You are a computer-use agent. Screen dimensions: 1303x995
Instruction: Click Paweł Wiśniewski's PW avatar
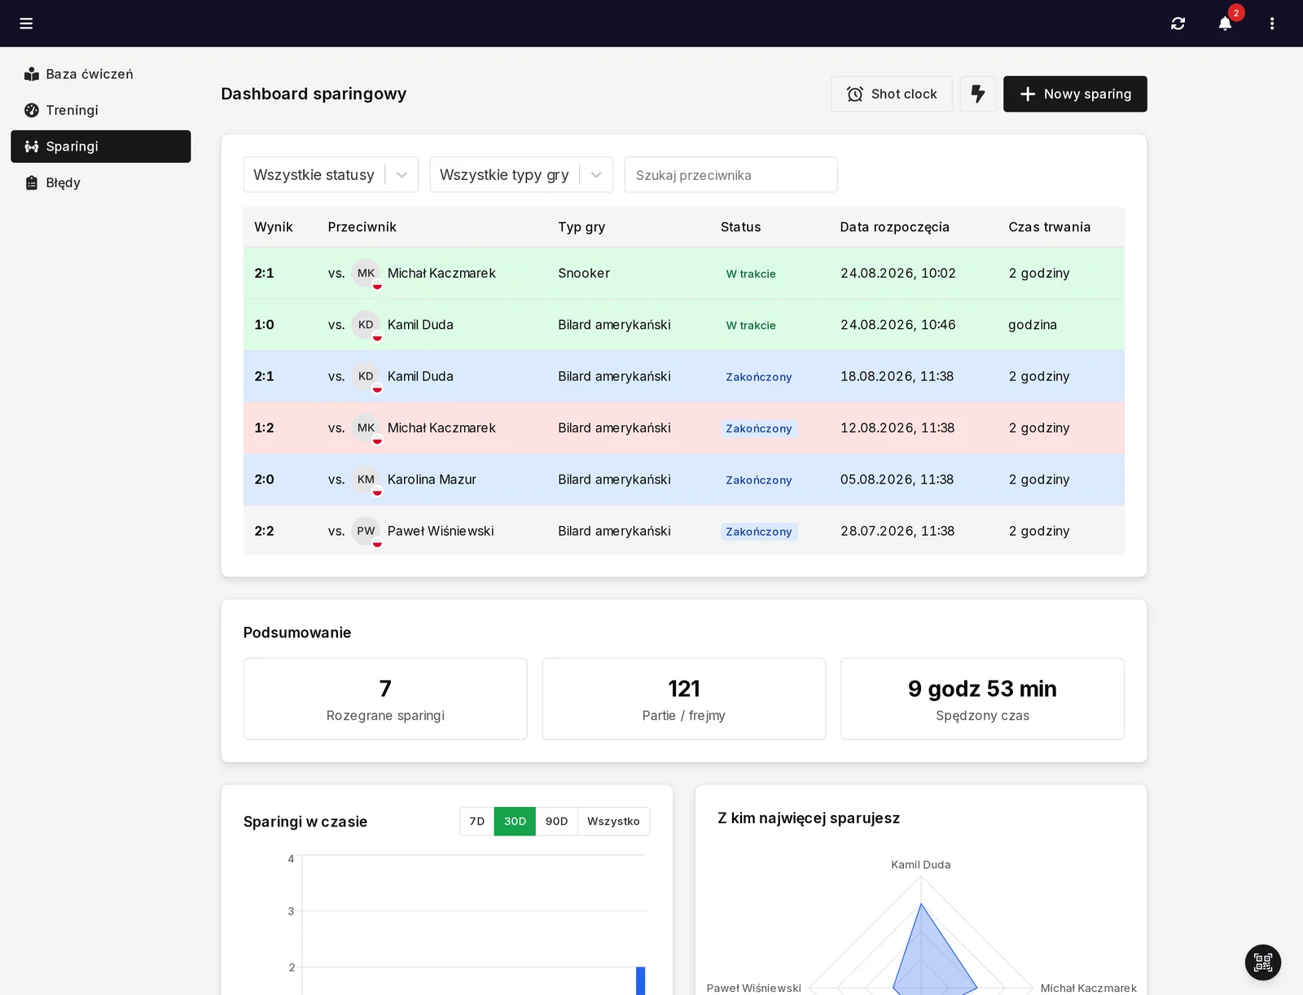pos(366,531)
